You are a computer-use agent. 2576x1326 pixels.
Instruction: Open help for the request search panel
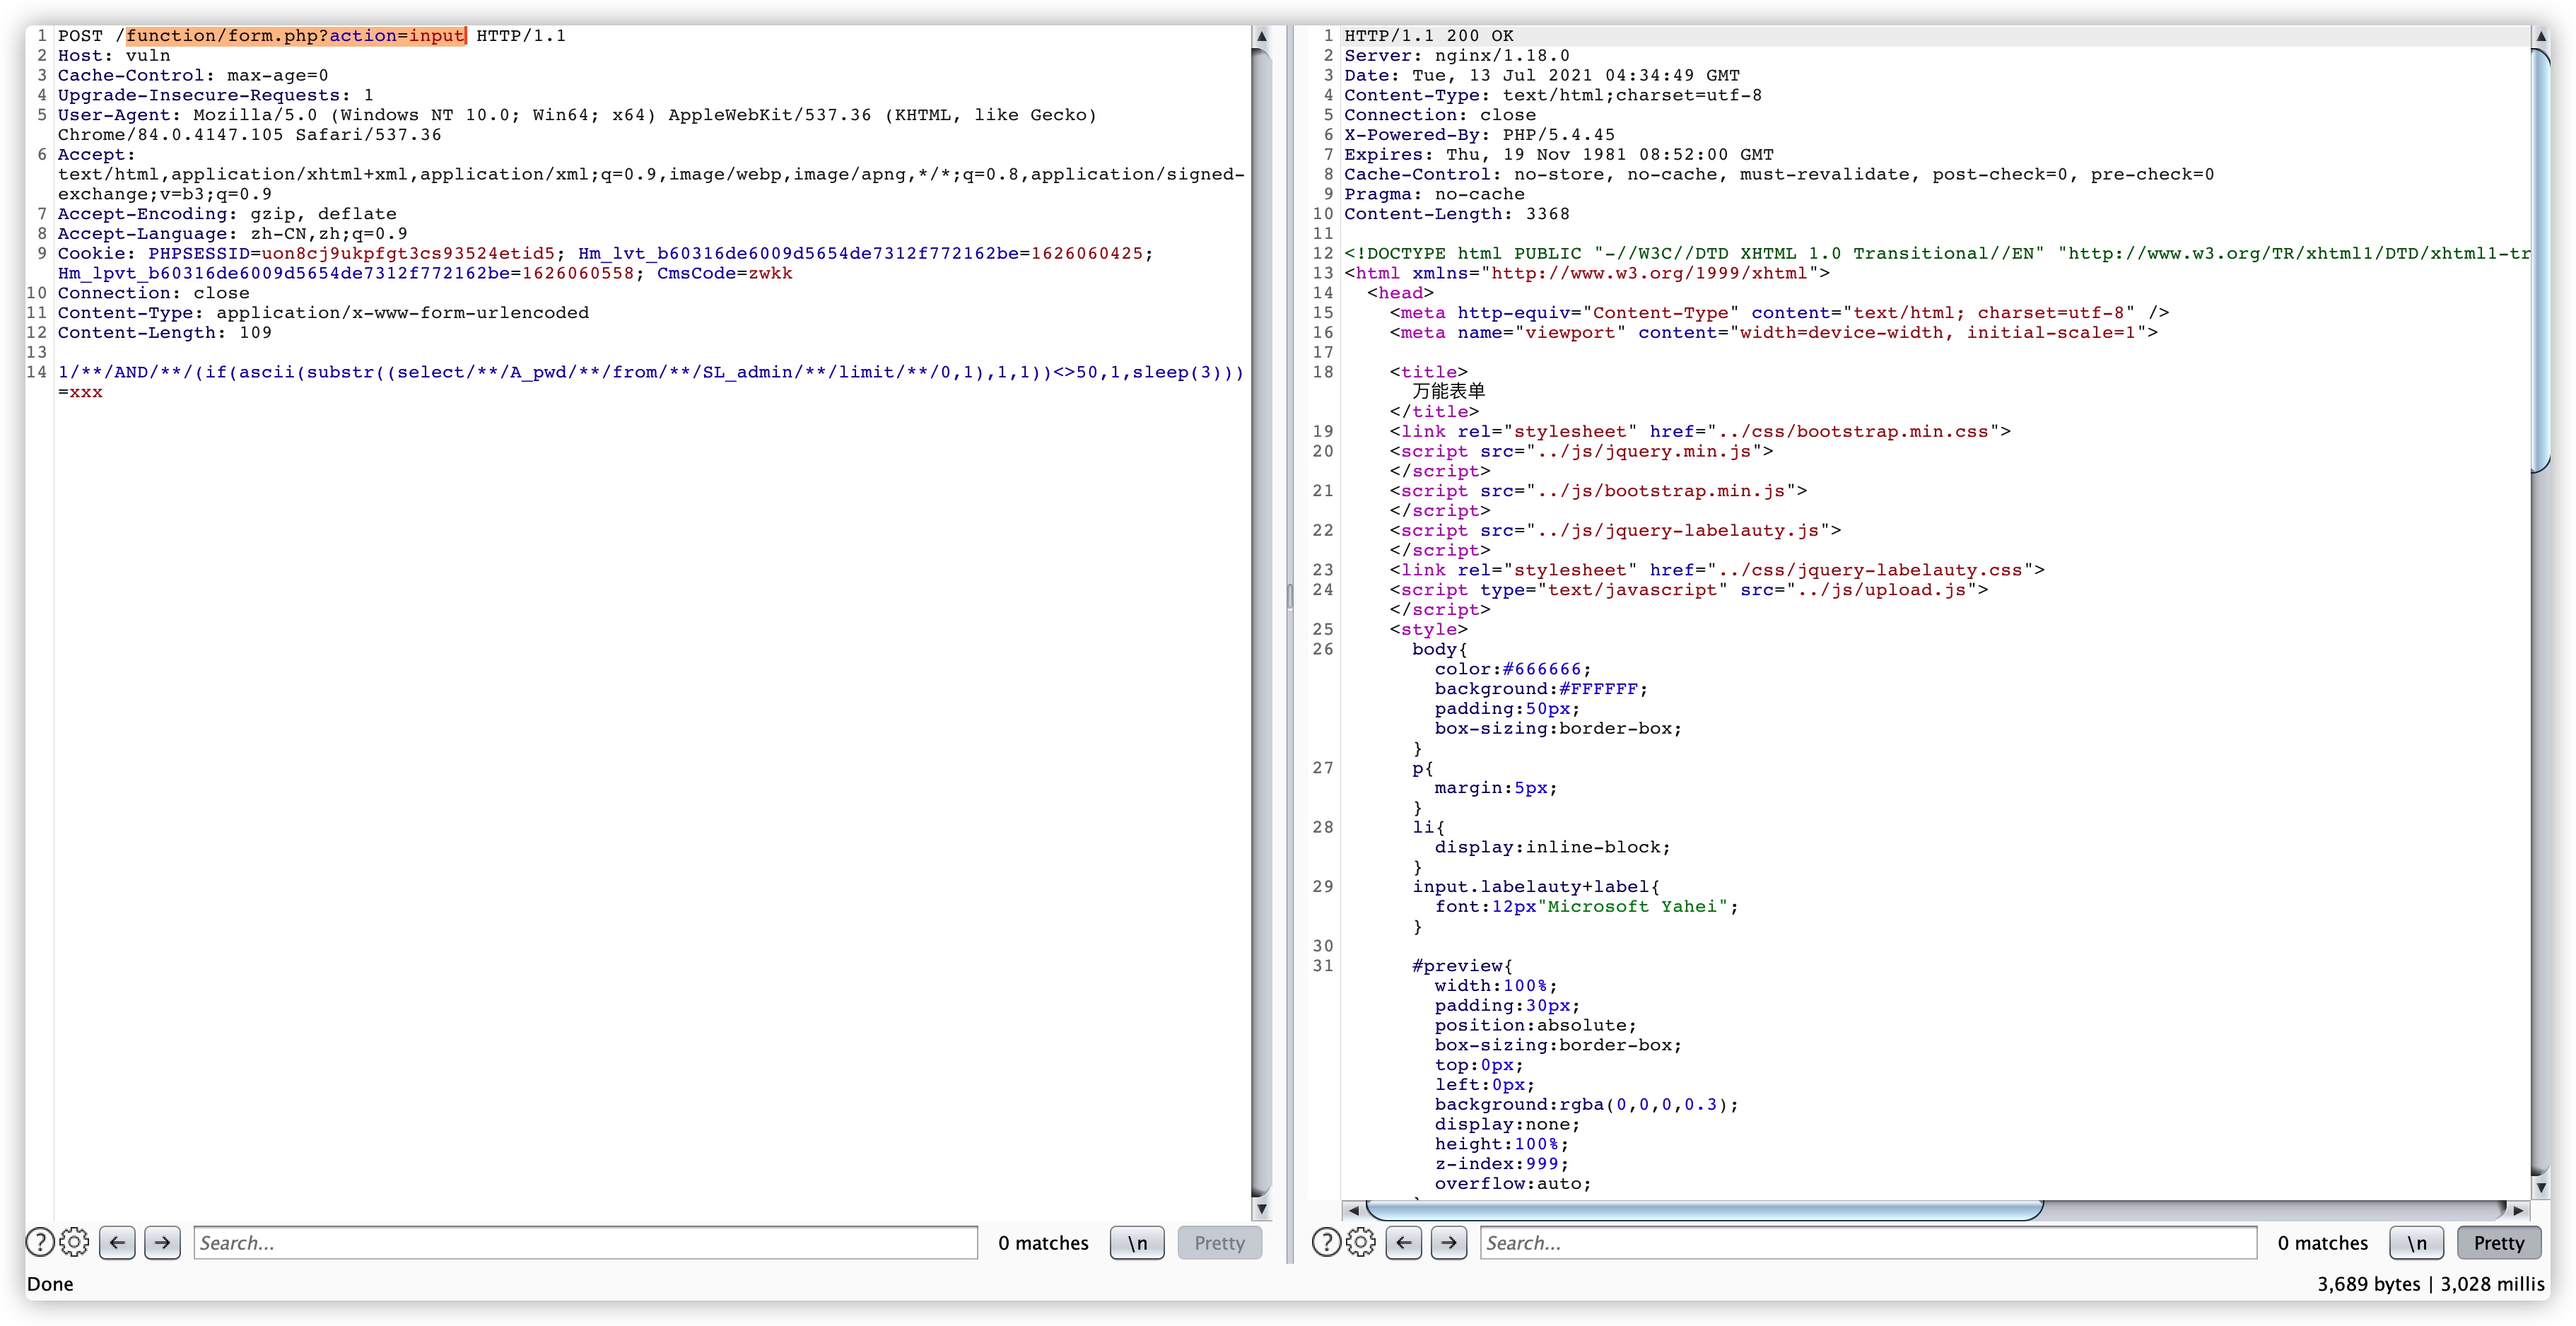[x=39, y=1242]
